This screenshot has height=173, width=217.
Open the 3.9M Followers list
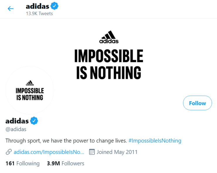[x=65, y=163]
